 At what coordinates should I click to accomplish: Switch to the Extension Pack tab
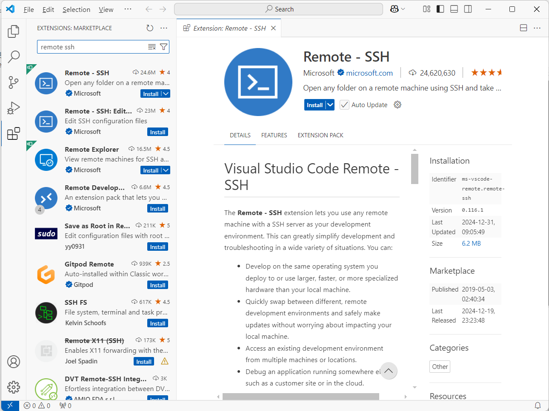click(x=320, y=135)
